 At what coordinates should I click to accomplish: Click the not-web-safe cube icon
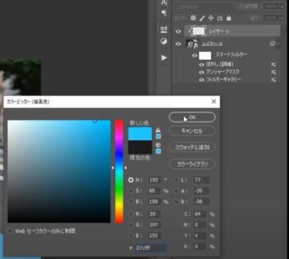(x=158, y=145)
